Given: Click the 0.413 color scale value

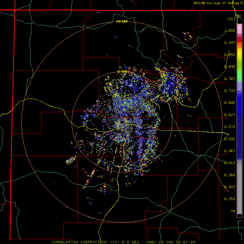Looking at the screenshot, I should tap(230, 163).
